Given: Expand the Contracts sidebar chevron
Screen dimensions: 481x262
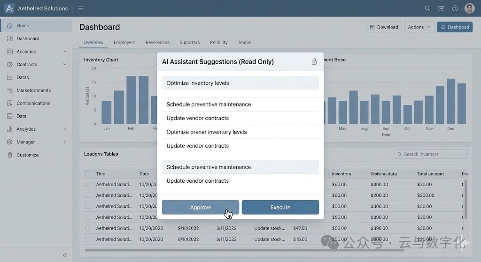Looking at the screenshot, I should 65,64.
